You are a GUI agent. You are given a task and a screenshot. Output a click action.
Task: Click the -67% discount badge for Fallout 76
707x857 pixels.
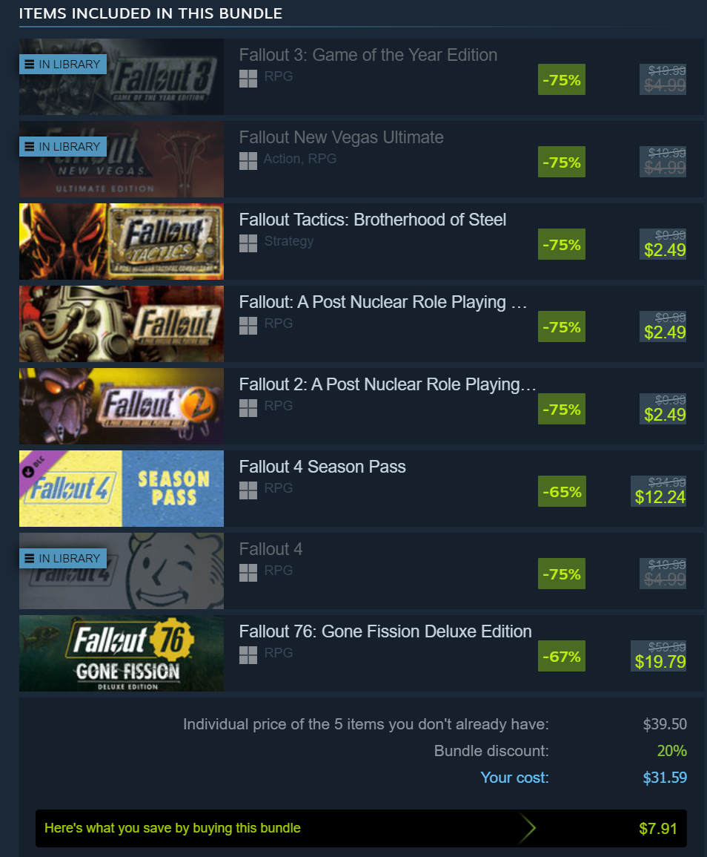(562, 656)
